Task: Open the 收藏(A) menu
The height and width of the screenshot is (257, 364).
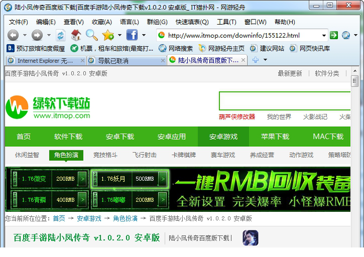Action: [102, 22]
